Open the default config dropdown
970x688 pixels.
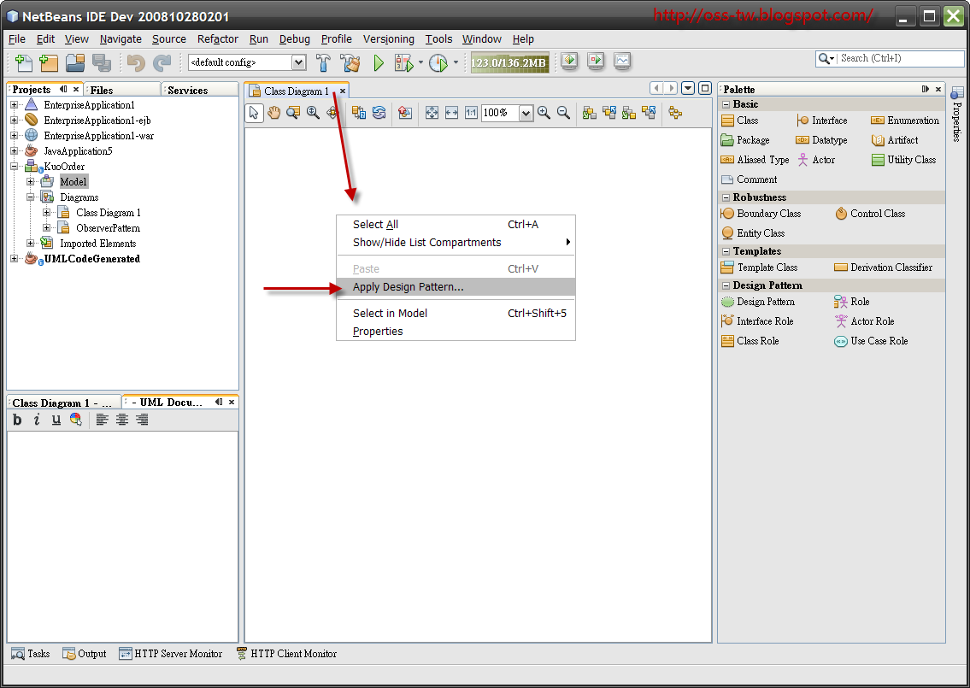click(x=299, y=62)
